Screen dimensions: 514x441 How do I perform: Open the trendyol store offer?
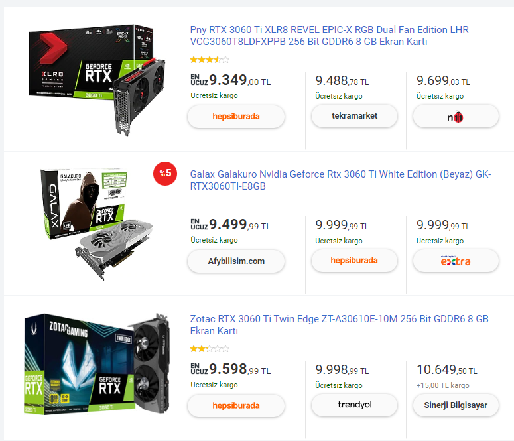pyautogui.click(x=354, y=405)
